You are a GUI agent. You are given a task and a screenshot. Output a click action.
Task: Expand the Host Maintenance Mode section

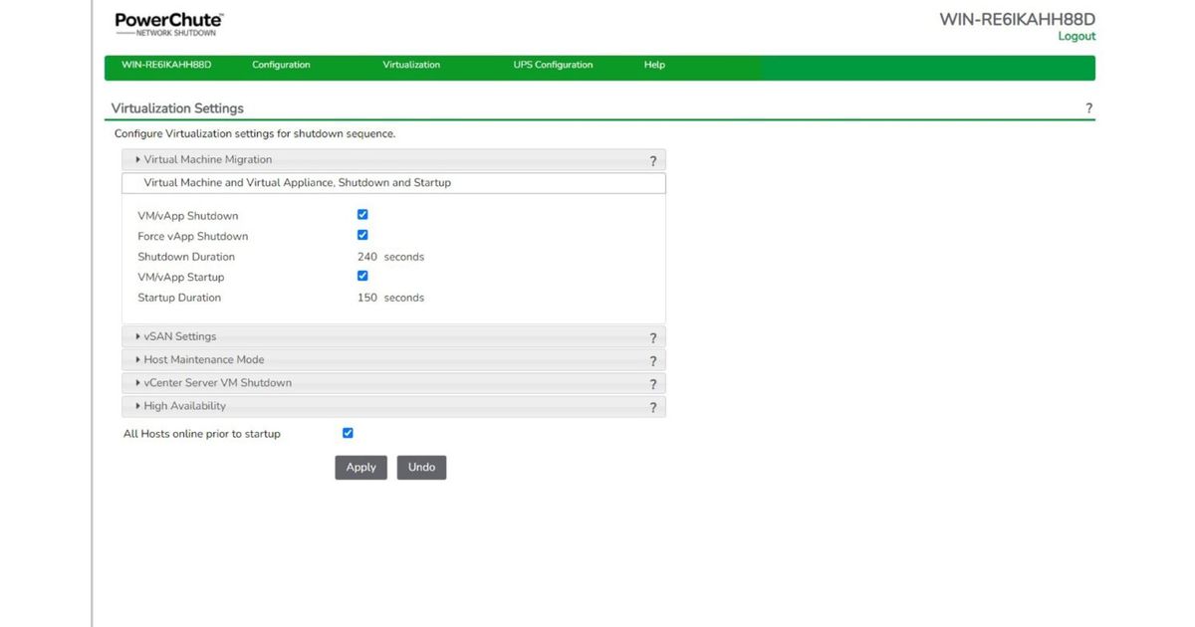[x=203, y=359]
